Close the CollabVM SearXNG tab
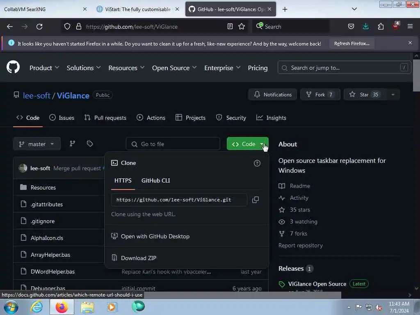This screenshot has height=315, width=420. coord(85,9)
